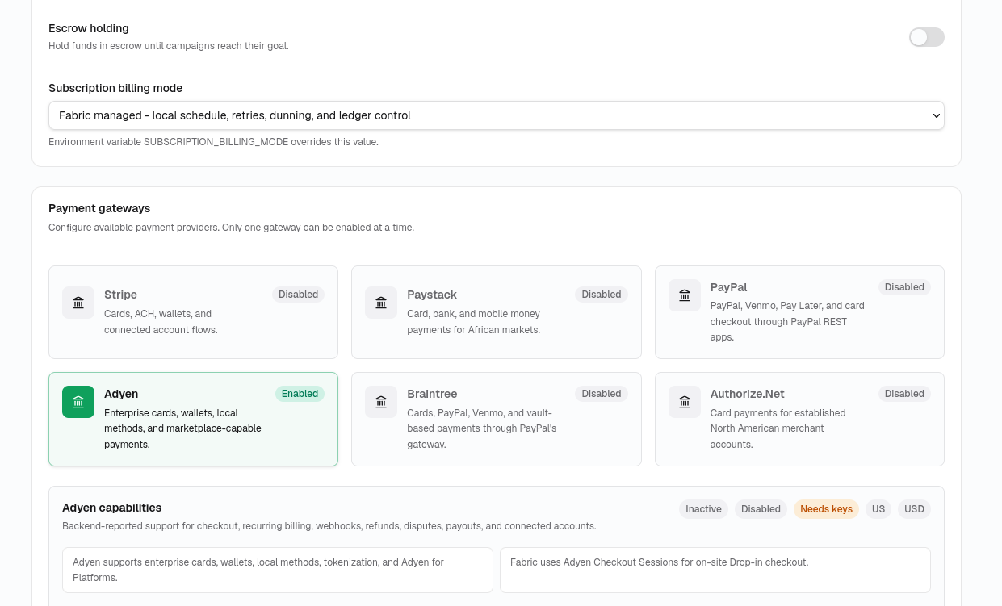Click the Braintree gateway bank icon
Viewport: 1002px width, 606px height.
[x=381, y=402]
